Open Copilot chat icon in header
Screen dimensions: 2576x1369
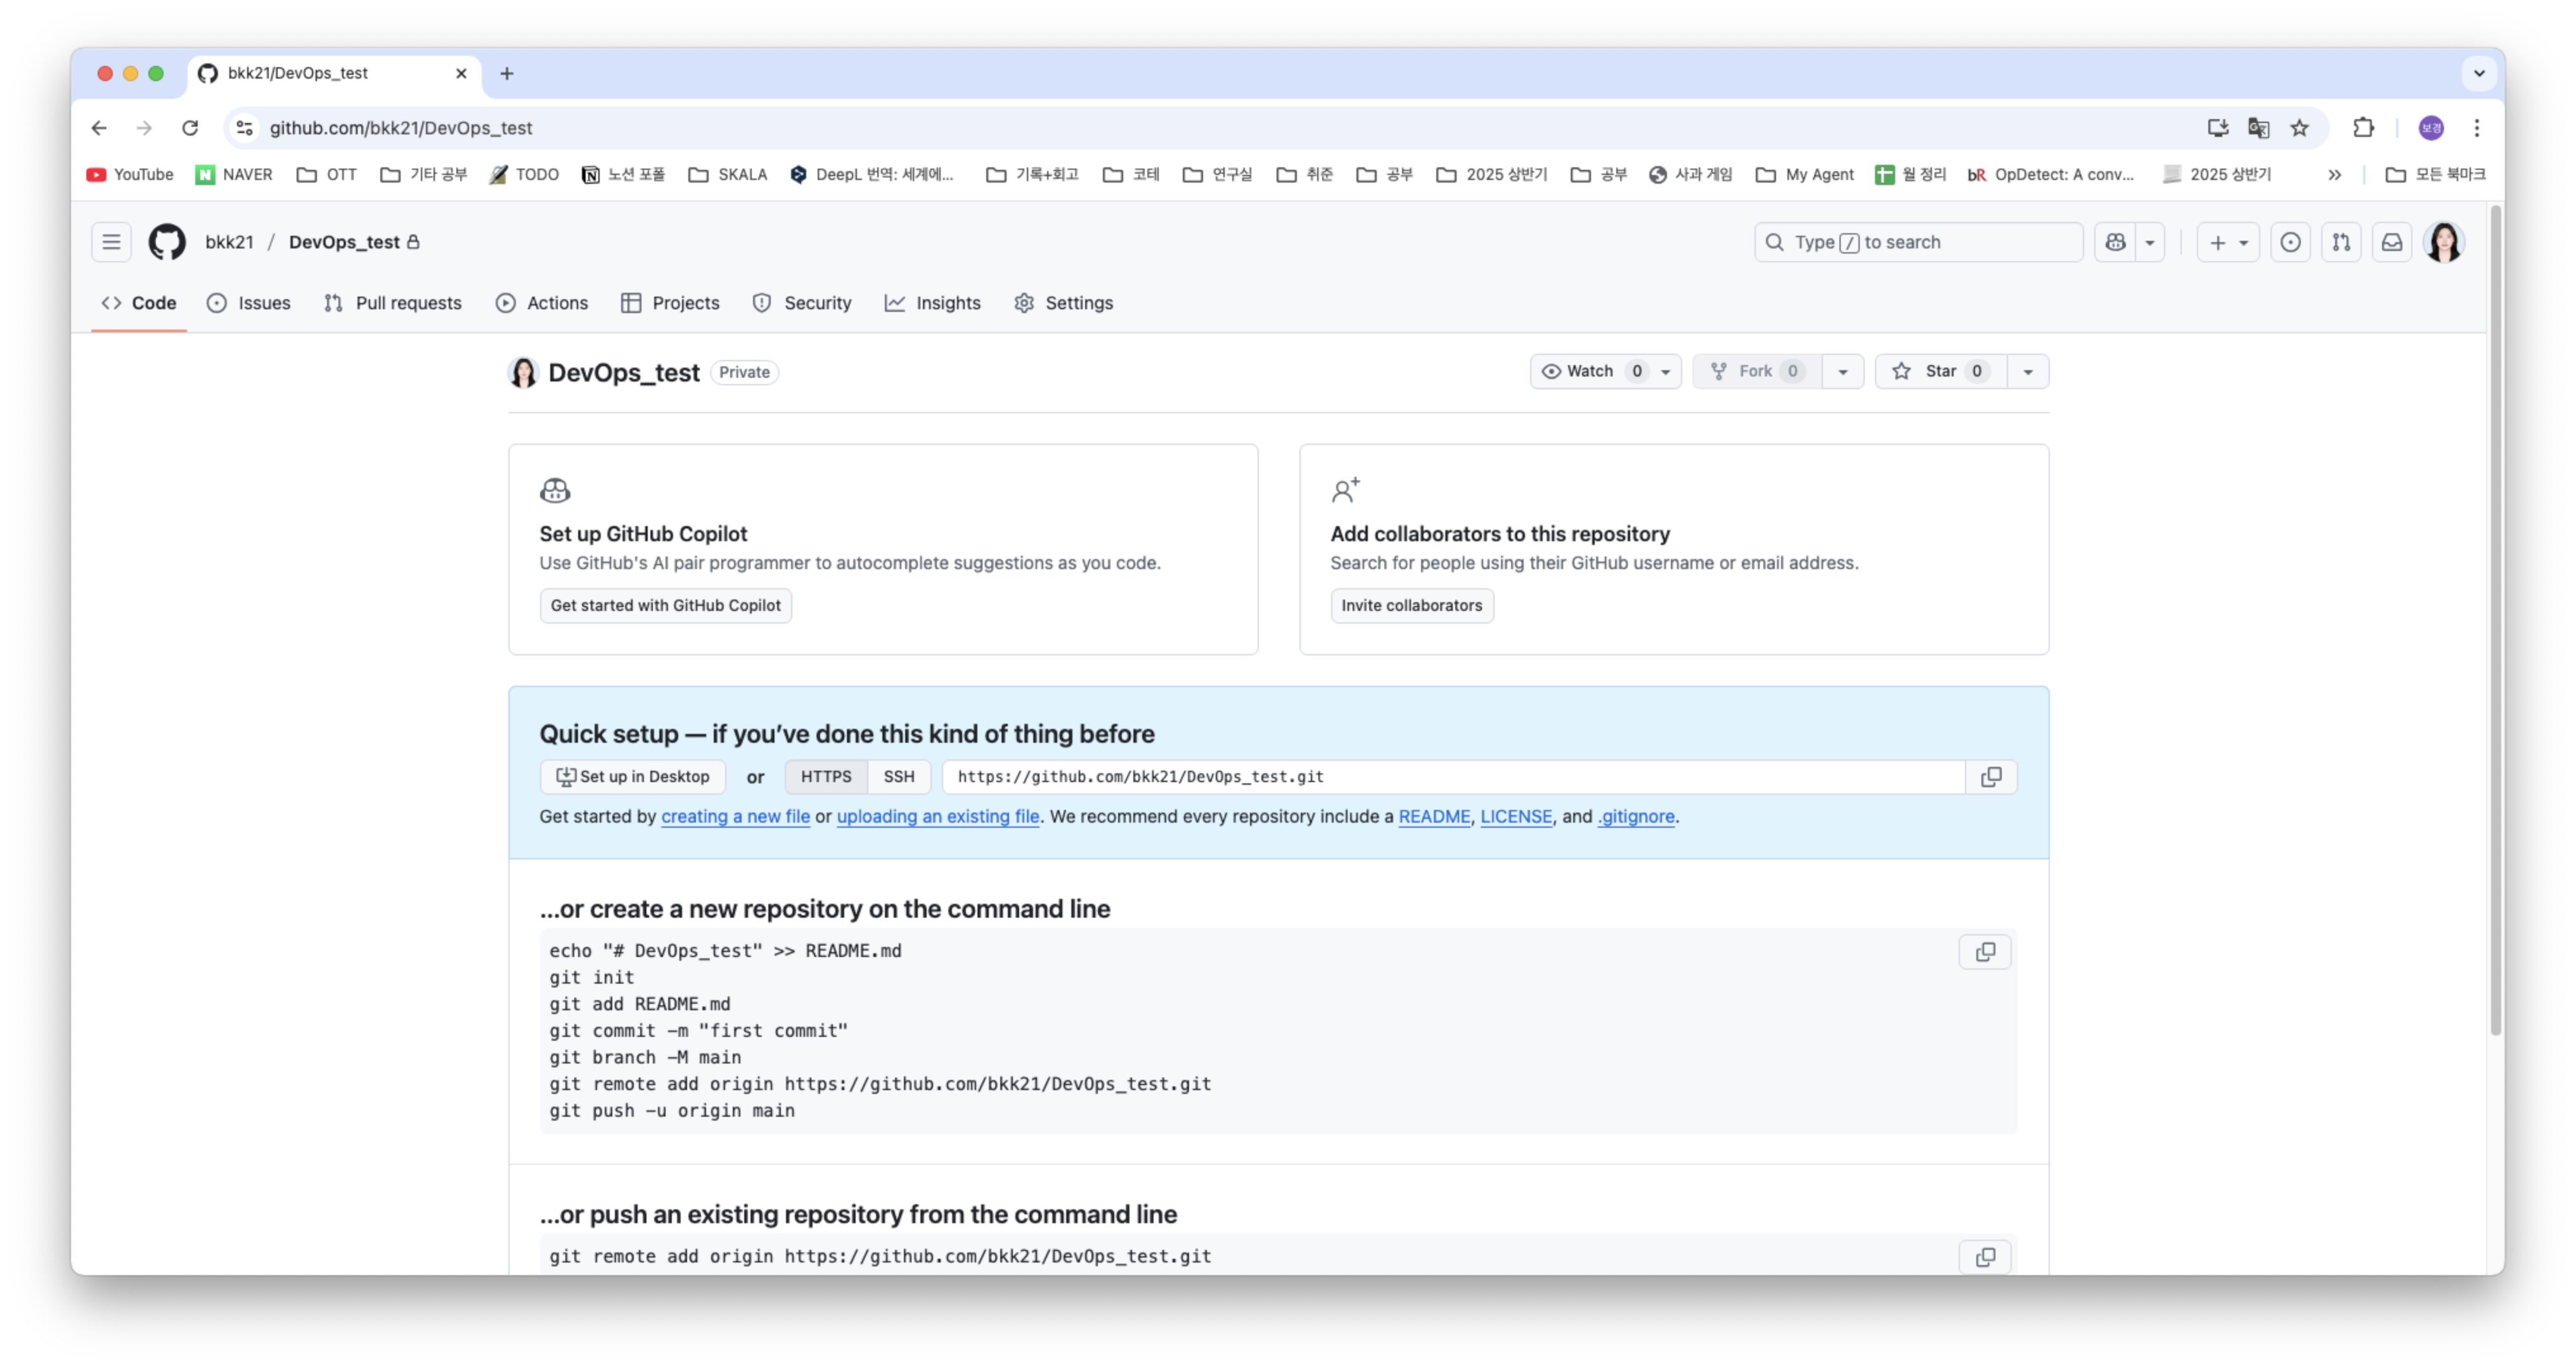point(2115,242)
